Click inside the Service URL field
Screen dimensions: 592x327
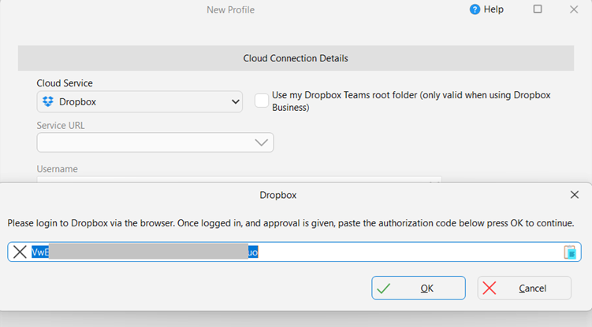tap(155, 142)
